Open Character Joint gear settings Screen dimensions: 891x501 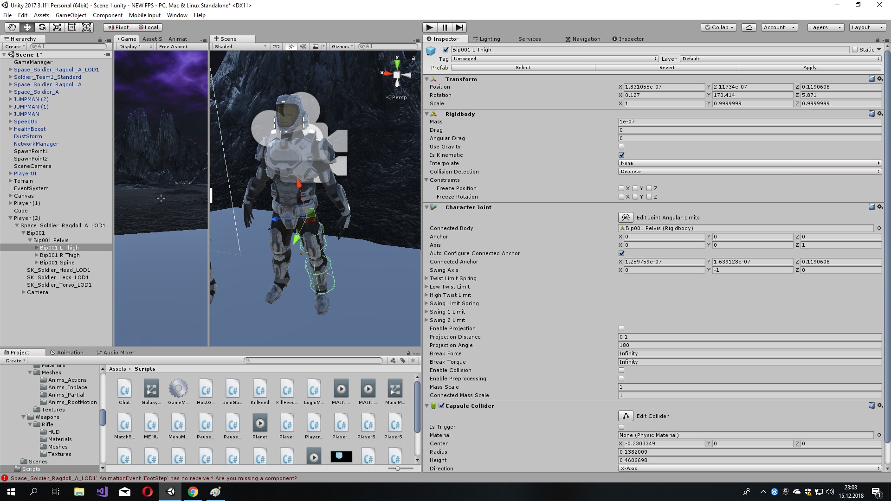point(880,207)
